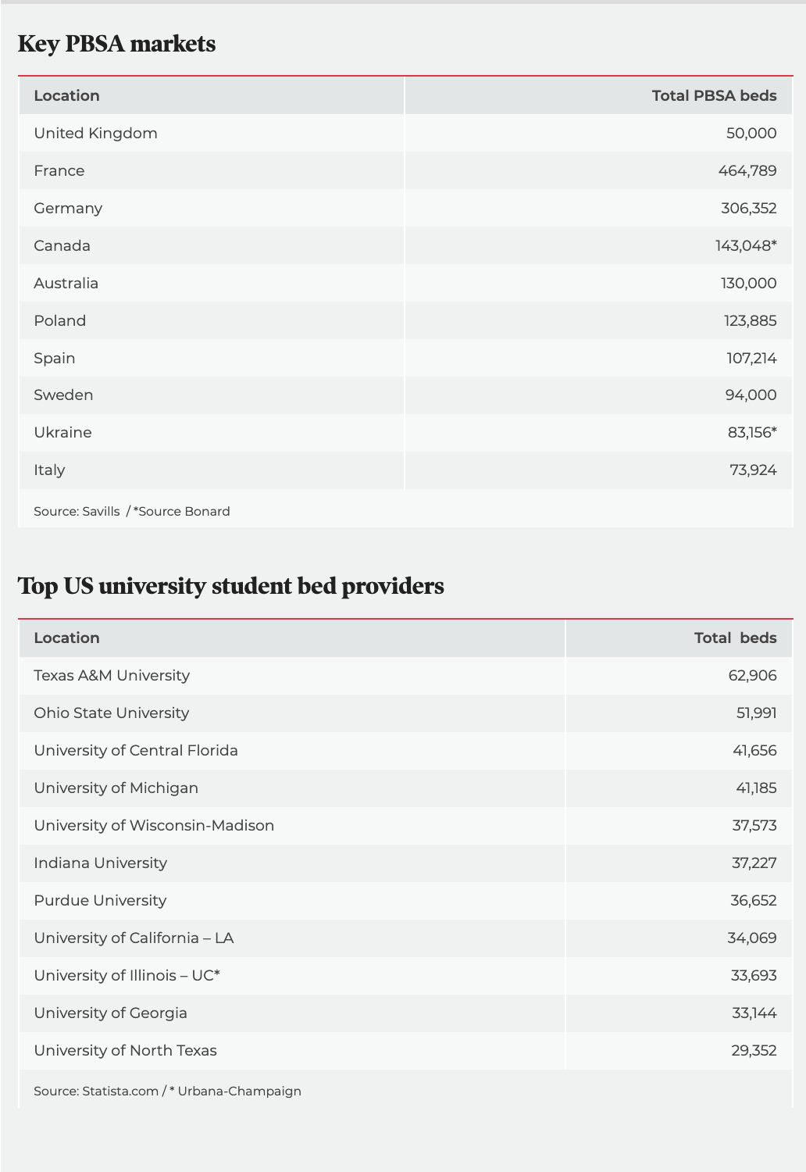Click the Total beds column header

pos(735,638)
